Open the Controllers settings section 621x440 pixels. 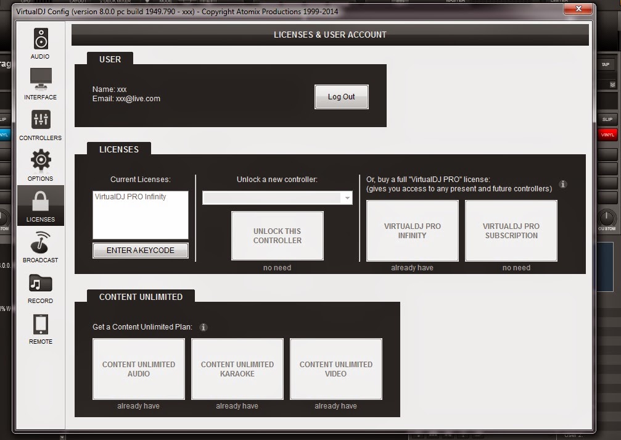[41, 125]
